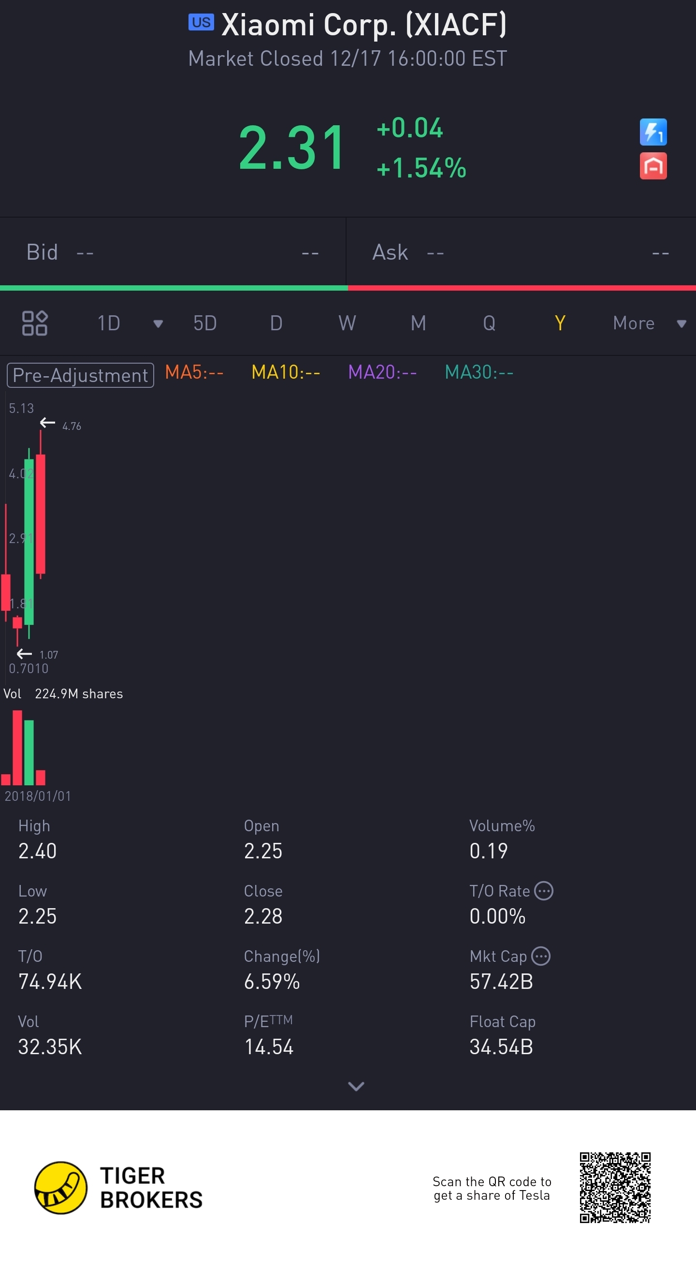Image resolution: width=696 pixels, height=1266 pixels.
Task: Tap the tallest red volume bar
Action: pyautogui.click(x=17, y=748)
